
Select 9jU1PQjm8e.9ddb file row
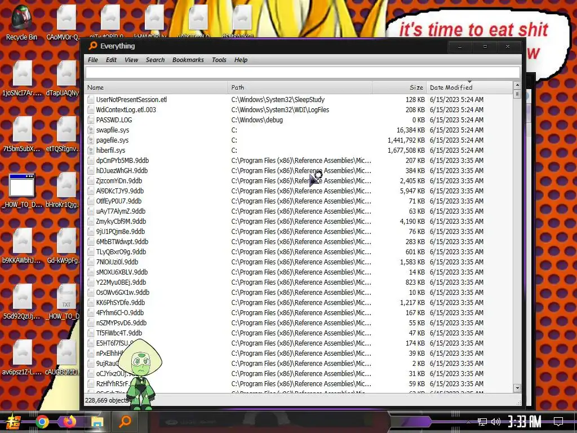[299, 232]
